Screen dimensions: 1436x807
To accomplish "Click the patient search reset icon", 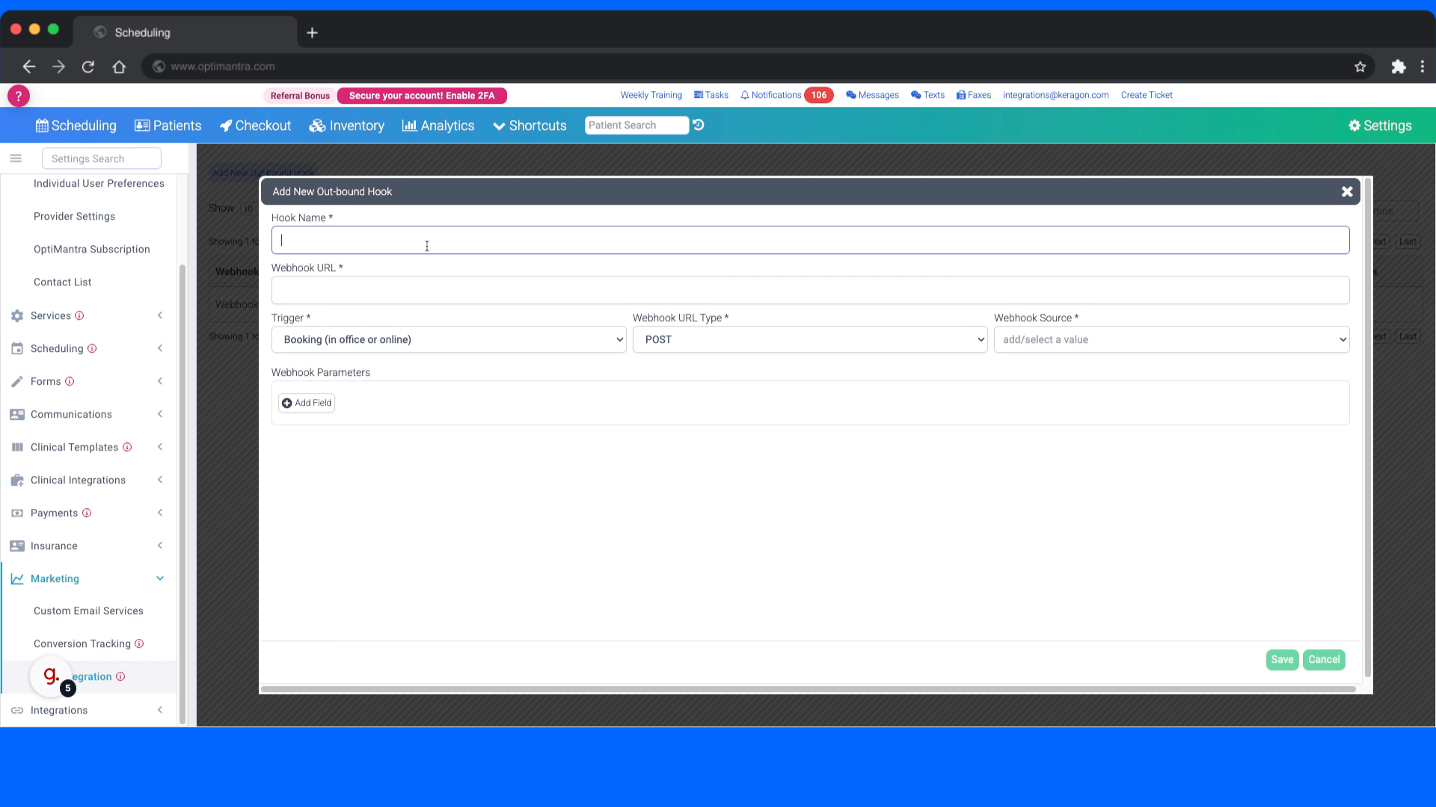I will 699,125.
